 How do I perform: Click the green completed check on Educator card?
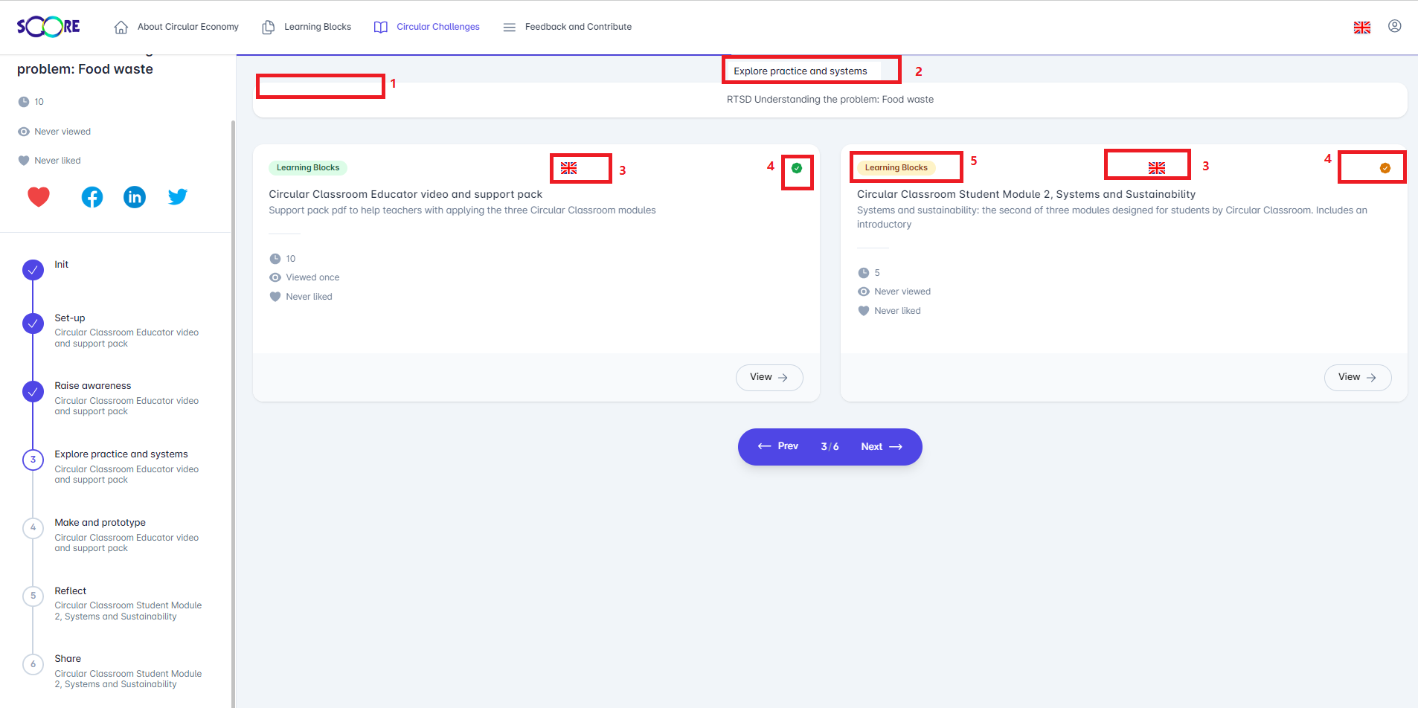click(x=797, y=168)
